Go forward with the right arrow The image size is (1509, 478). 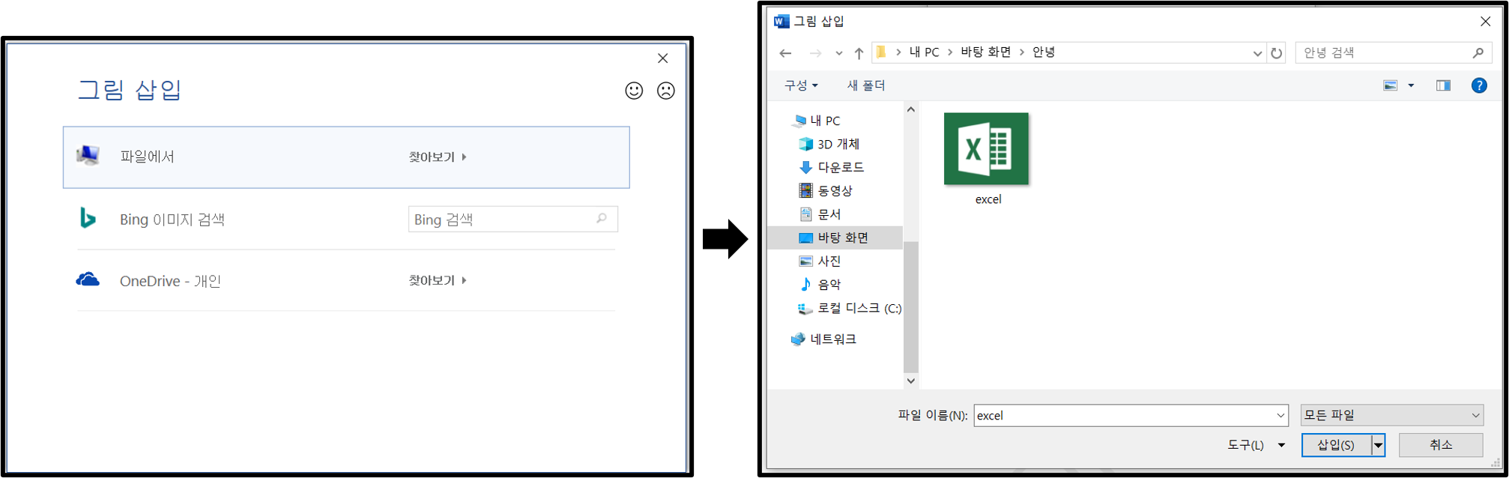(815, 53)
